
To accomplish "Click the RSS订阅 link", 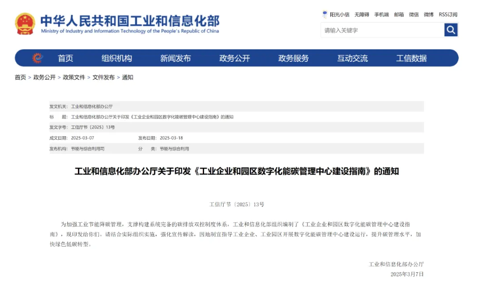I will click(448, 14).
